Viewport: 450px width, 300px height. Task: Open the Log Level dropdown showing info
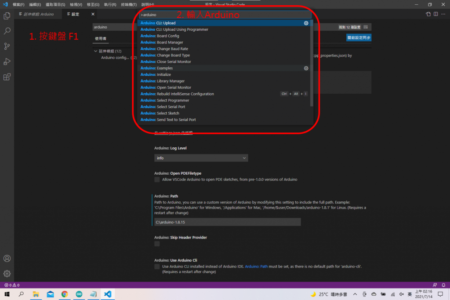tap(201, 158)
